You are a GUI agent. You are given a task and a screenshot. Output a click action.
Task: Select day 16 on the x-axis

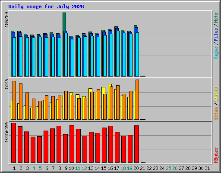coord(110,168)
